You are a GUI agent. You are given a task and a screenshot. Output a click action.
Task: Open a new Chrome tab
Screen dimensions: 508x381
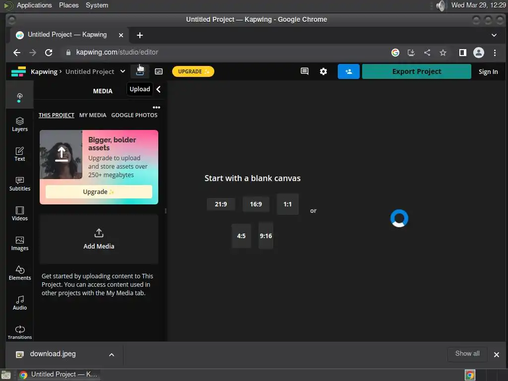coord(139,35)
